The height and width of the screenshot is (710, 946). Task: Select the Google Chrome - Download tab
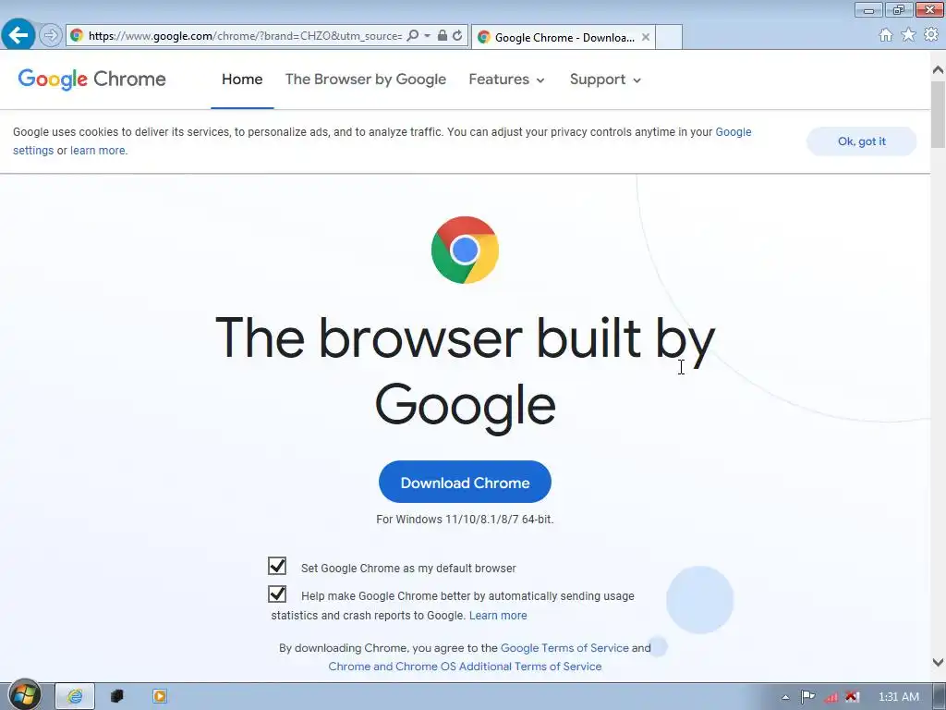pyautogui.click(x=564, y=37)
